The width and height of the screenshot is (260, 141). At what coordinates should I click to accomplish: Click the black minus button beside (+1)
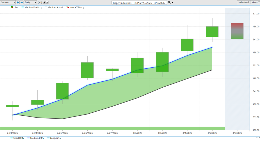(47, 2)
